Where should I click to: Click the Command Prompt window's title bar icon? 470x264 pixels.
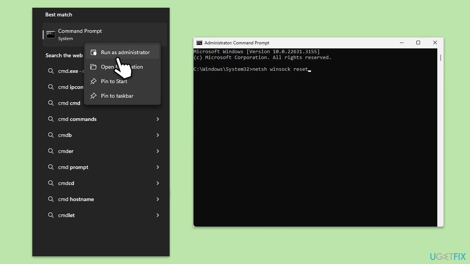(x=199, y=43)
